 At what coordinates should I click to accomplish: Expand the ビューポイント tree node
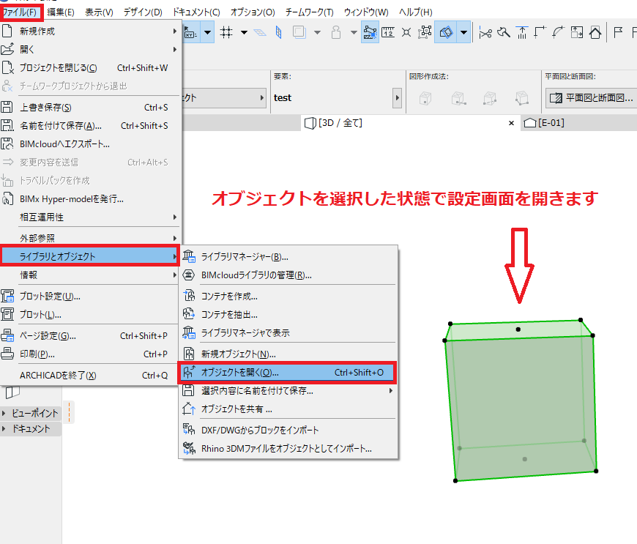[4, 413]
